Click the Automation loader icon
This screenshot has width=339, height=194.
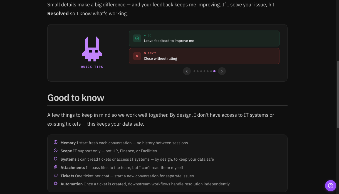56,183
